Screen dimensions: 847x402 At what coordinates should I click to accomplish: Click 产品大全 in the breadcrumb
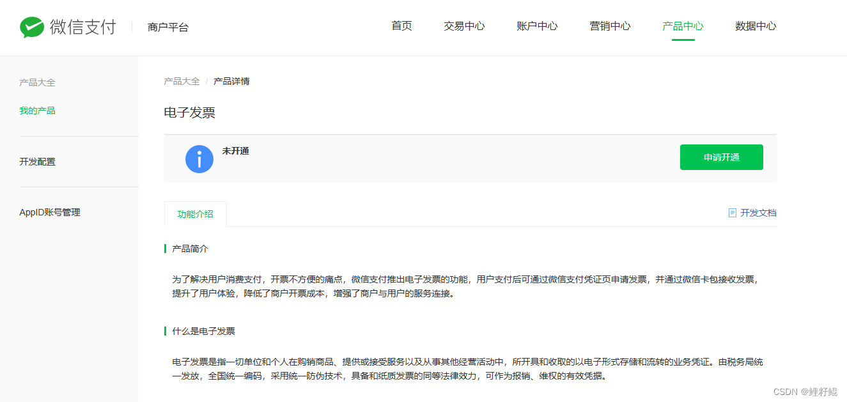coord(182,81)
